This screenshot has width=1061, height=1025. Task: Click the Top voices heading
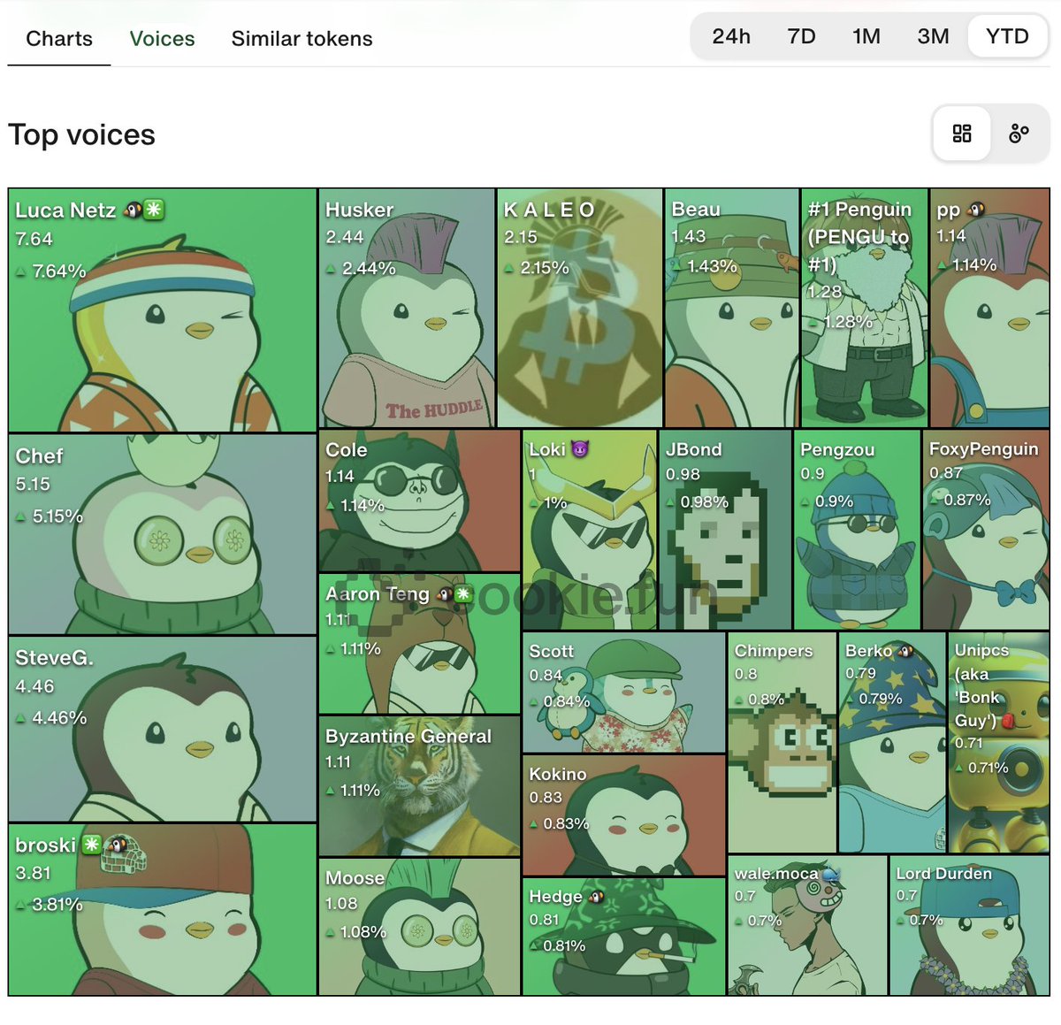(x=81, y=134)
